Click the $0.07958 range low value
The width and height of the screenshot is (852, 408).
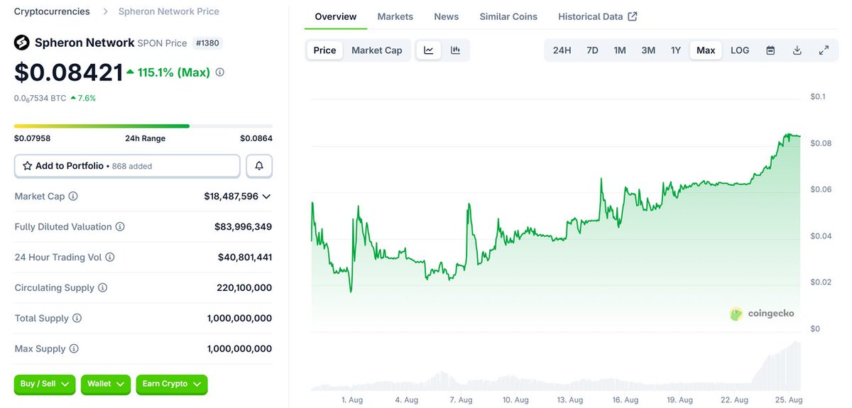tap(33, 138)
